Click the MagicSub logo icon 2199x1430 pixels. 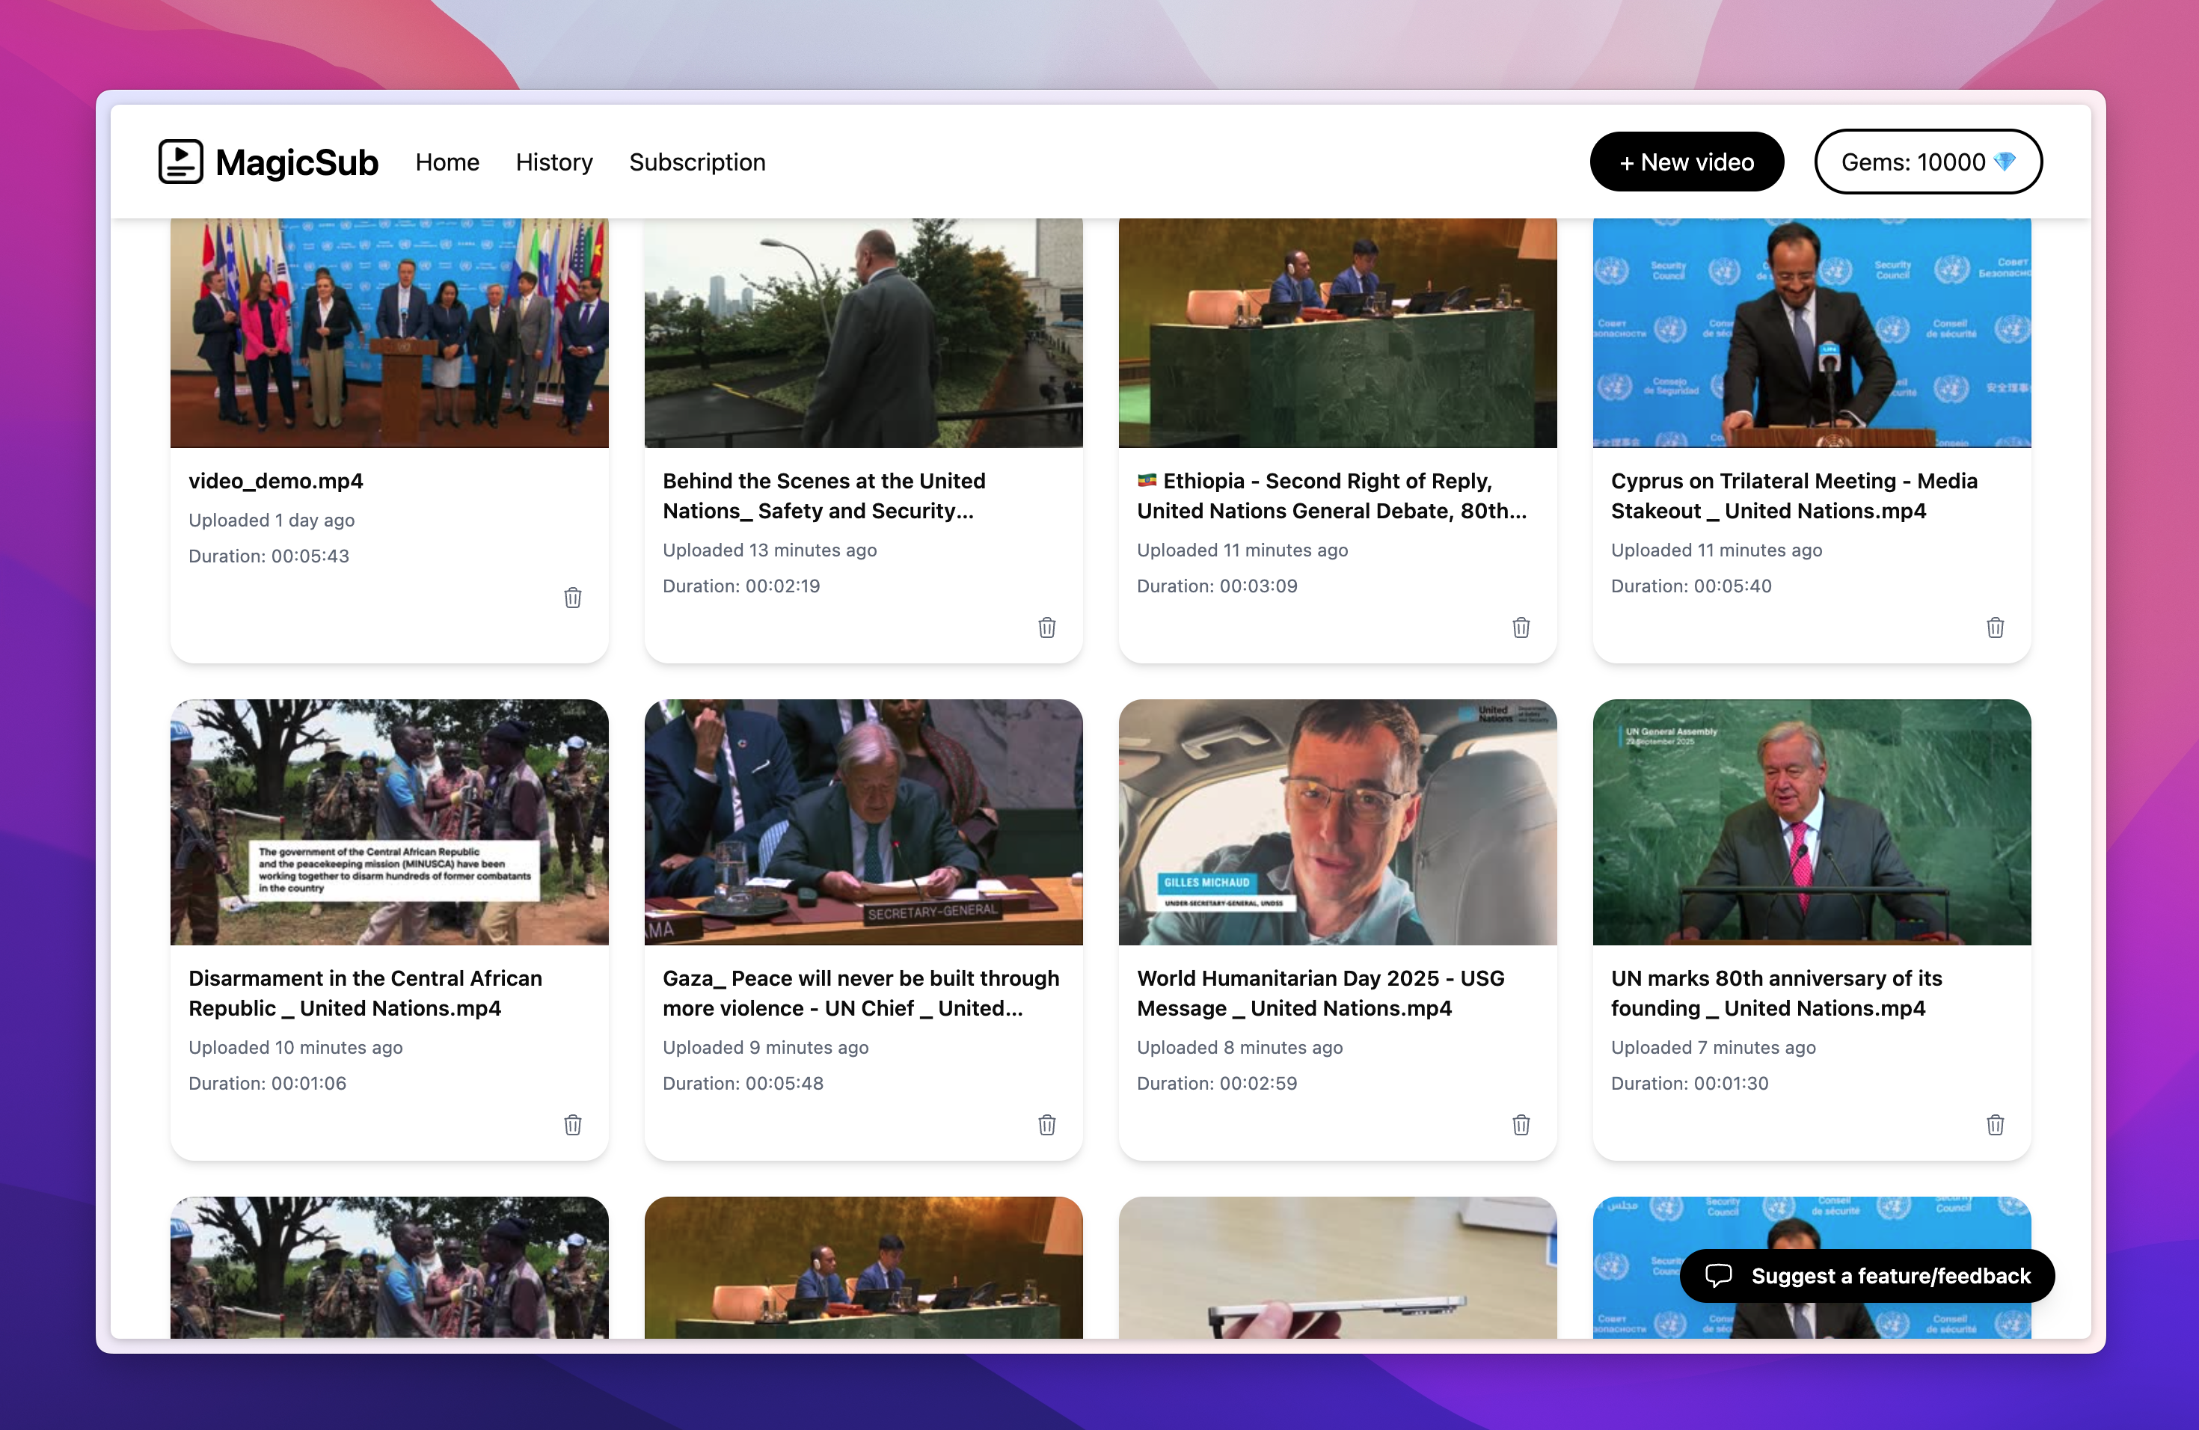(x=180, y=162)
